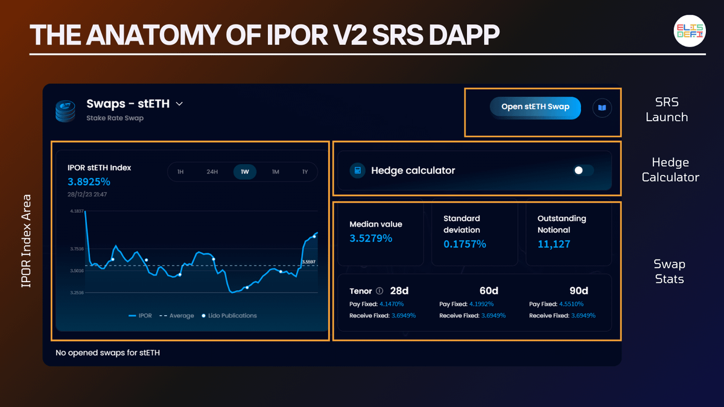Click the Lido Publications legend entry
The height and width of the screenshot is (407, 724).
[229, 315]
